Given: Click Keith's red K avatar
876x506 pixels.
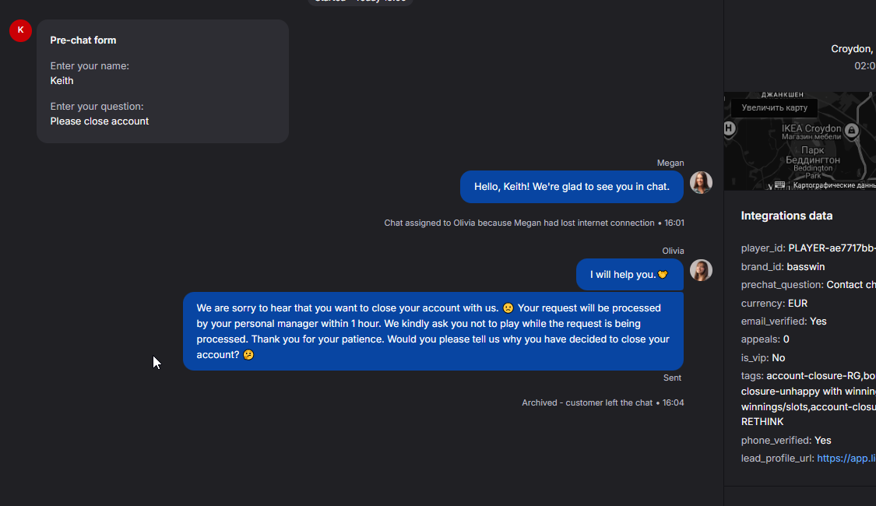Looking at the screenshot, I should [x=20, y=30].
